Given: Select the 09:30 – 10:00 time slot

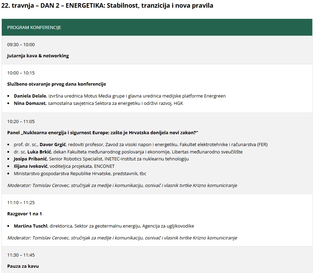Looking at the screenshot, I should [21, 44].
